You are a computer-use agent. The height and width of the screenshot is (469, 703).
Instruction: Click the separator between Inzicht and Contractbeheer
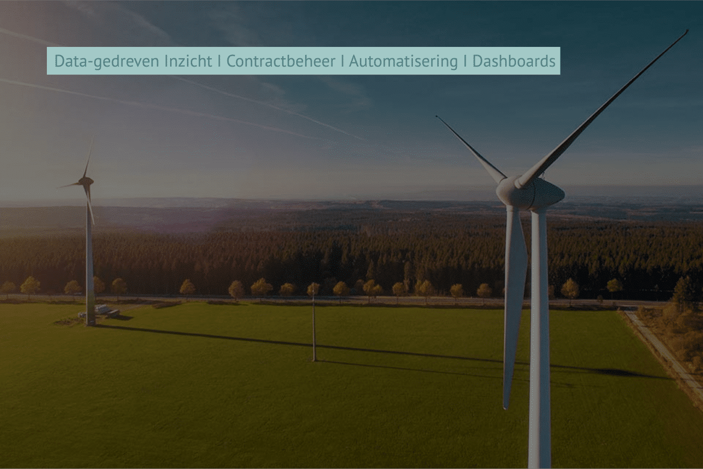219,61
